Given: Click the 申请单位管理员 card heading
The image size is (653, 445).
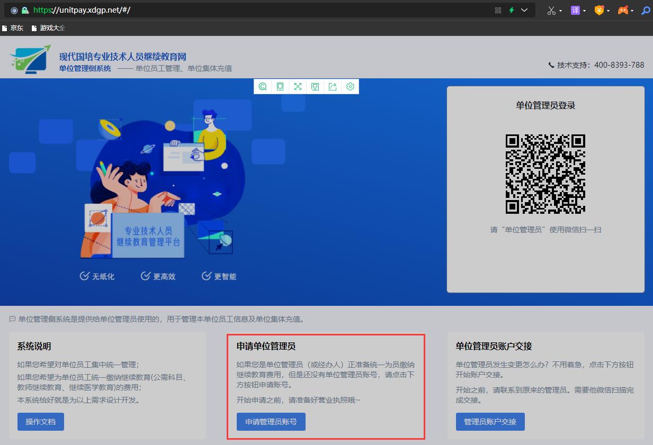Looking at the screenshot, I should coord(266,347).
